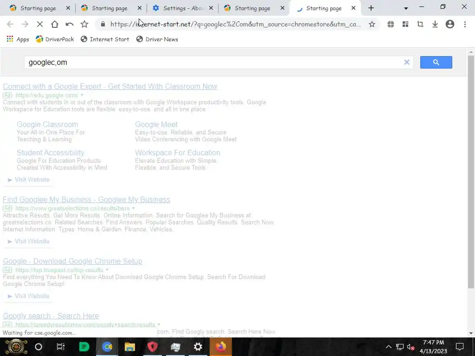
Task: Open File Explorer from taskbar
Action: [x=130, y=347]
